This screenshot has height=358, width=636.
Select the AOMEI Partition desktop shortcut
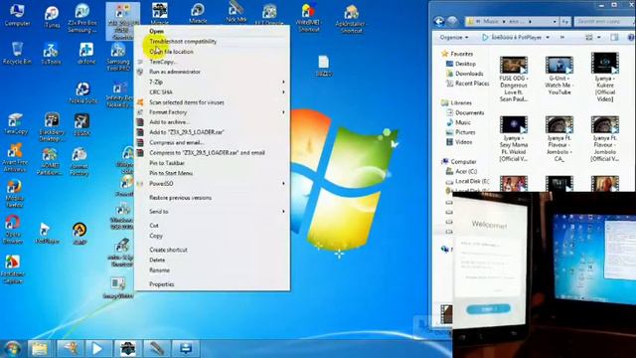pos(50,161)
